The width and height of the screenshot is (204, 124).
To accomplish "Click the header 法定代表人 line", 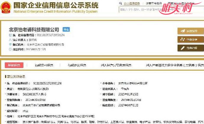I will click(x=25, y=40).
